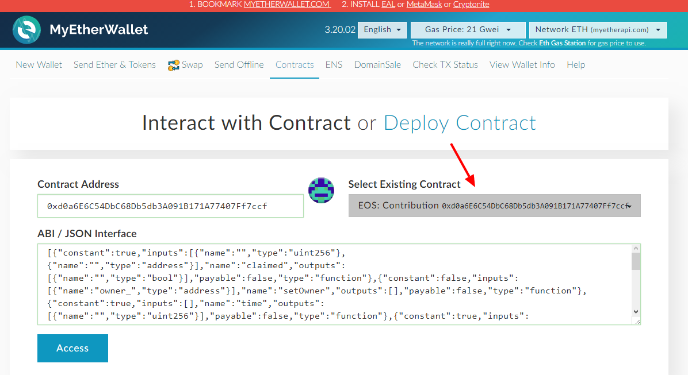
Task: Click the ABI textarea scroll down arrow
Action: click(636, 312)
